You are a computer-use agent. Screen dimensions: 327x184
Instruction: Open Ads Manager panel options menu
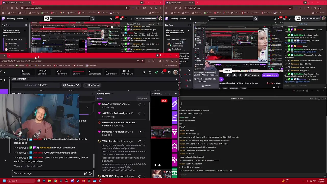(x=176, y=79)
